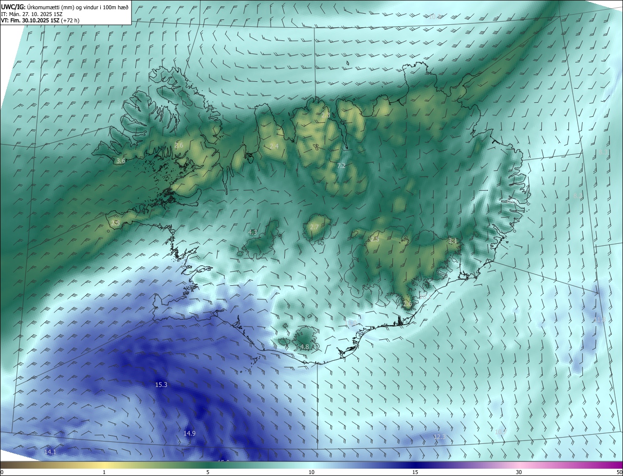
Task: Click the 2.7 value label
Action: click(x=314, y=227)
